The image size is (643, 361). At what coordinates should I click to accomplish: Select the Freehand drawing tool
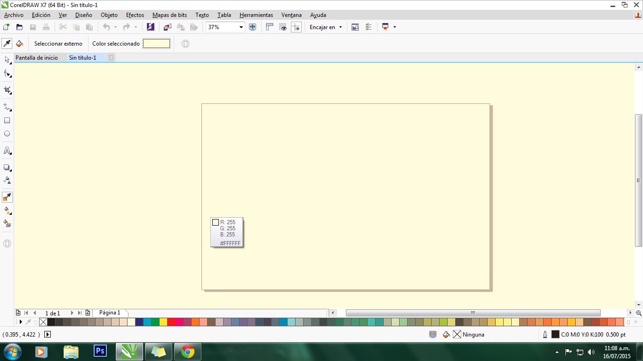(x=7, y=107)
